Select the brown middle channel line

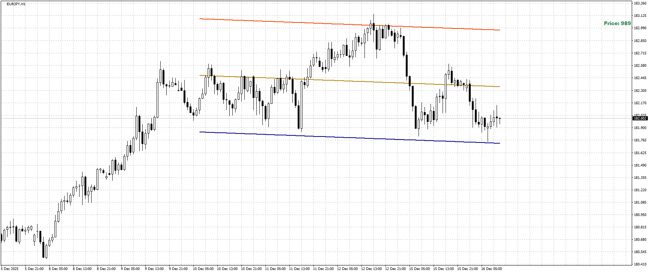pyautogui.click(x=349, y=81)
